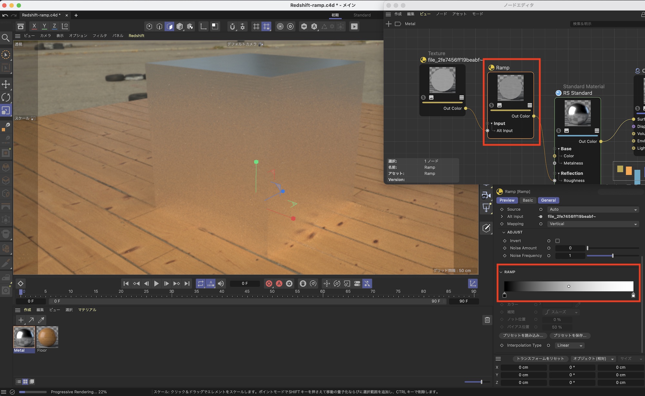The width and height of the screenshot is (645, 396).
Task: Click プリセットを保存 button
Action: [x=570, y=335]
